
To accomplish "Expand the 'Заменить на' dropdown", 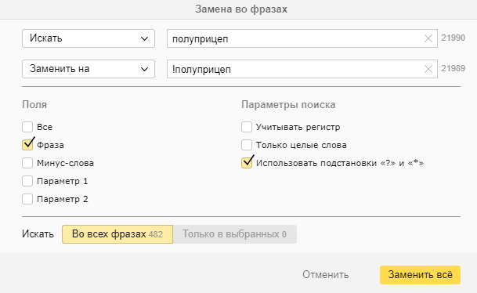I will [89, 69].
